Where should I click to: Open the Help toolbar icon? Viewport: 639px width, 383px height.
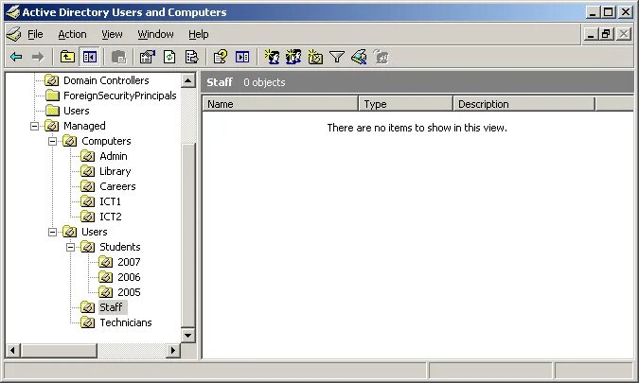coord(221,57)
